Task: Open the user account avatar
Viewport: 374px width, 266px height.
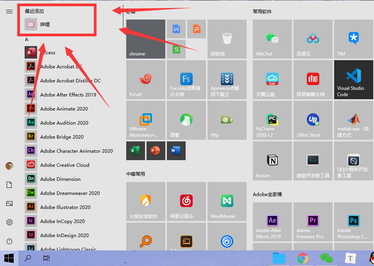Action: tap(9, 166)
